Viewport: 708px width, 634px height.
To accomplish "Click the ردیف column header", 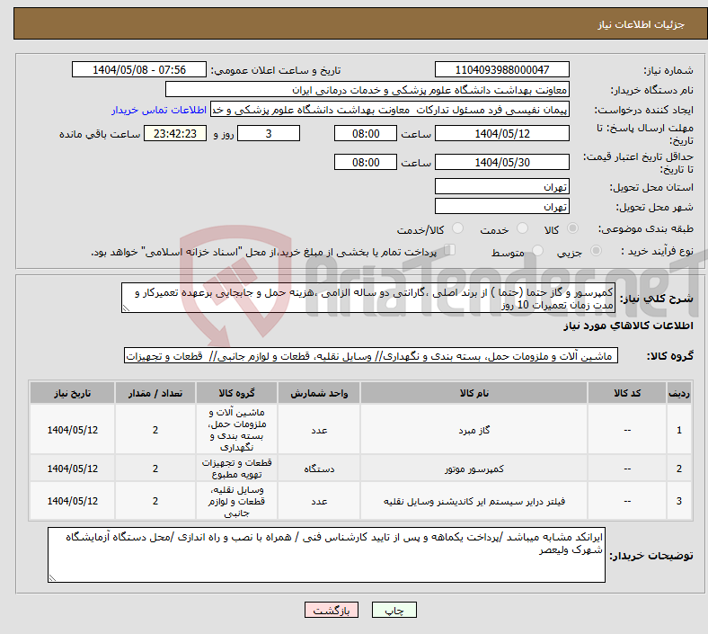I will pos(679,393).
